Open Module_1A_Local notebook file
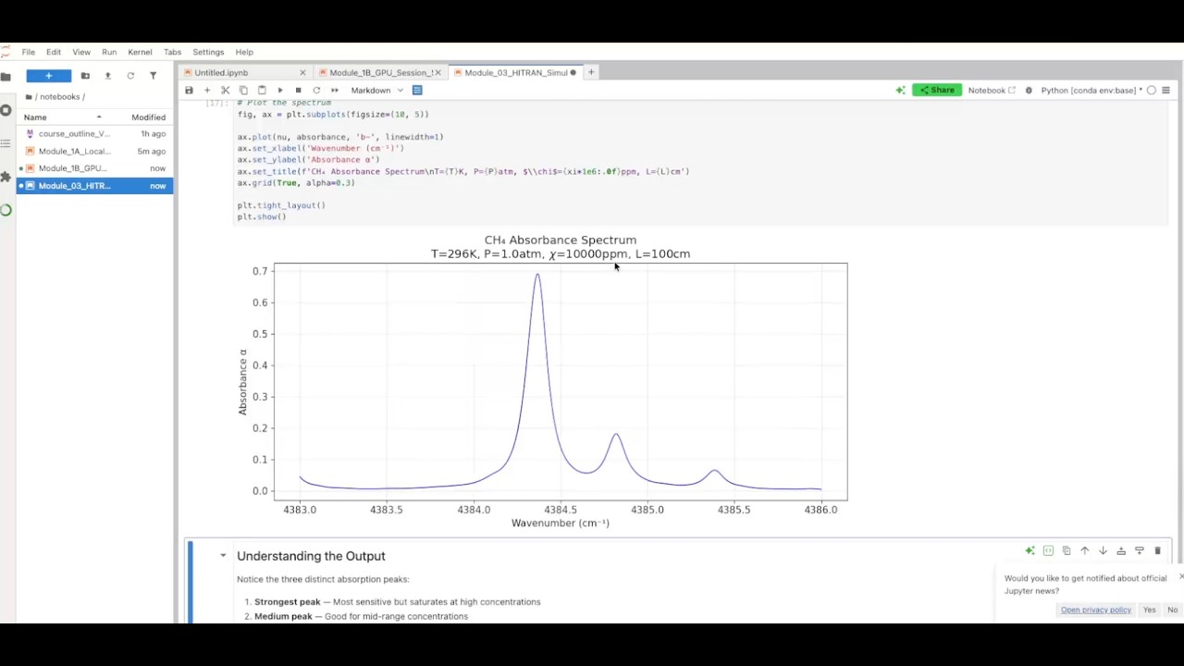1184x666 pixels. [96, 152]
